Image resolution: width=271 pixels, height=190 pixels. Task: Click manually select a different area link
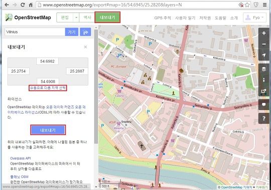coord(48,88)
